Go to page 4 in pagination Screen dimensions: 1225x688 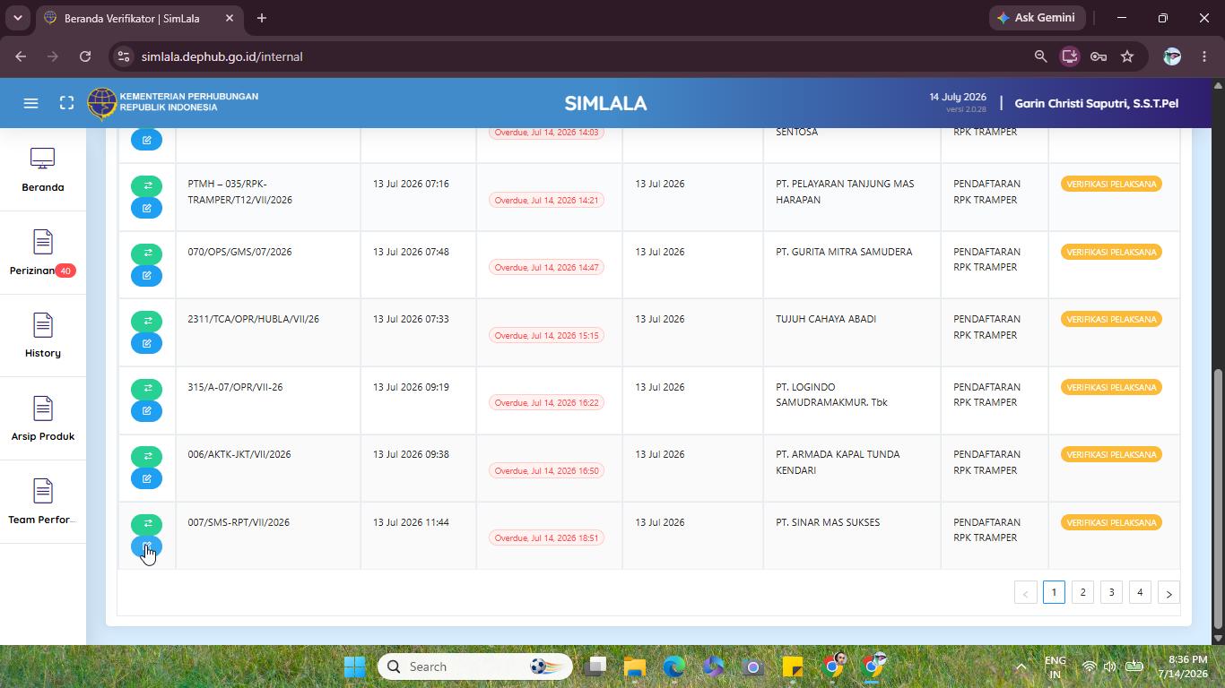click(x=1140, y=593)
